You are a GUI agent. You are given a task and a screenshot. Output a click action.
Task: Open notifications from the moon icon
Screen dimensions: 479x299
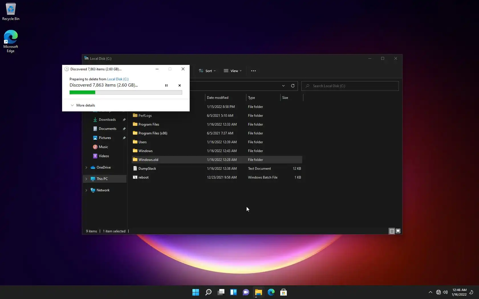click(471, 292)
